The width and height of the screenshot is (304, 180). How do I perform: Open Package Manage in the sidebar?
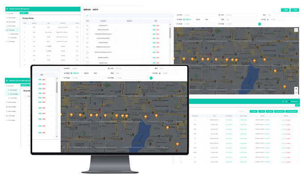(13, 34)
